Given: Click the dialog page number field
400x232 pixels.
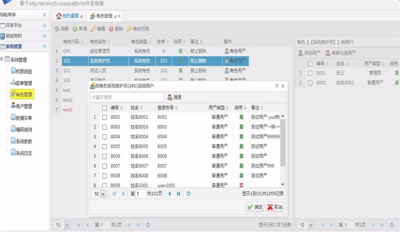Looking at the screenshot, I should coord(140,194).
